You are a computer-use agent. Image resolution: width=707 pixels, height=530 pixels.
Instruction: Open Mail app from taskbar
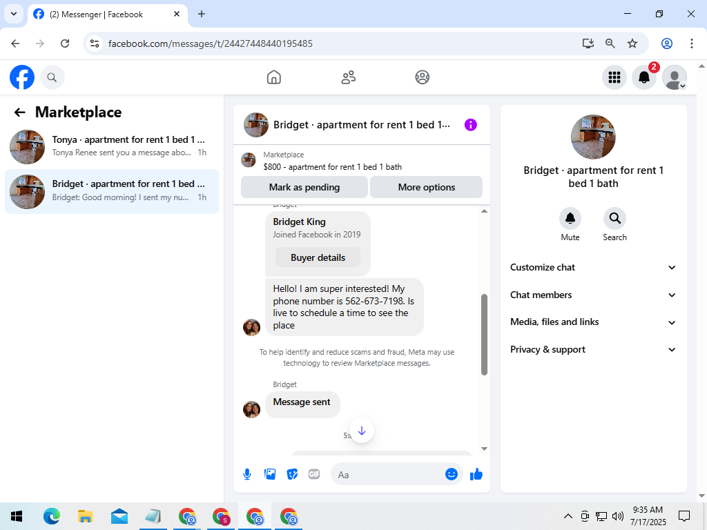pyautogui.click(x=119, y=516)
